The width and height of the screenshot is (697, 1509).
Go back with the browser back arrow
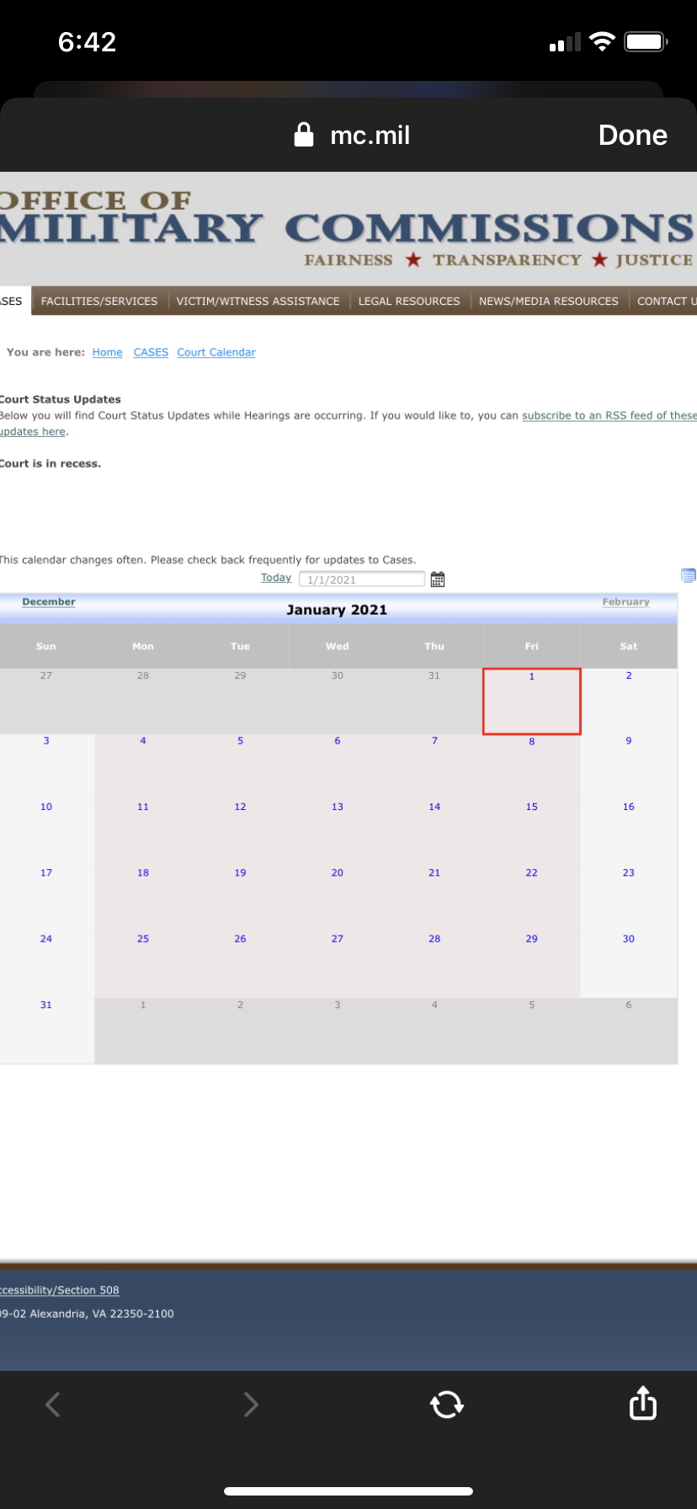pos(53,1404)
